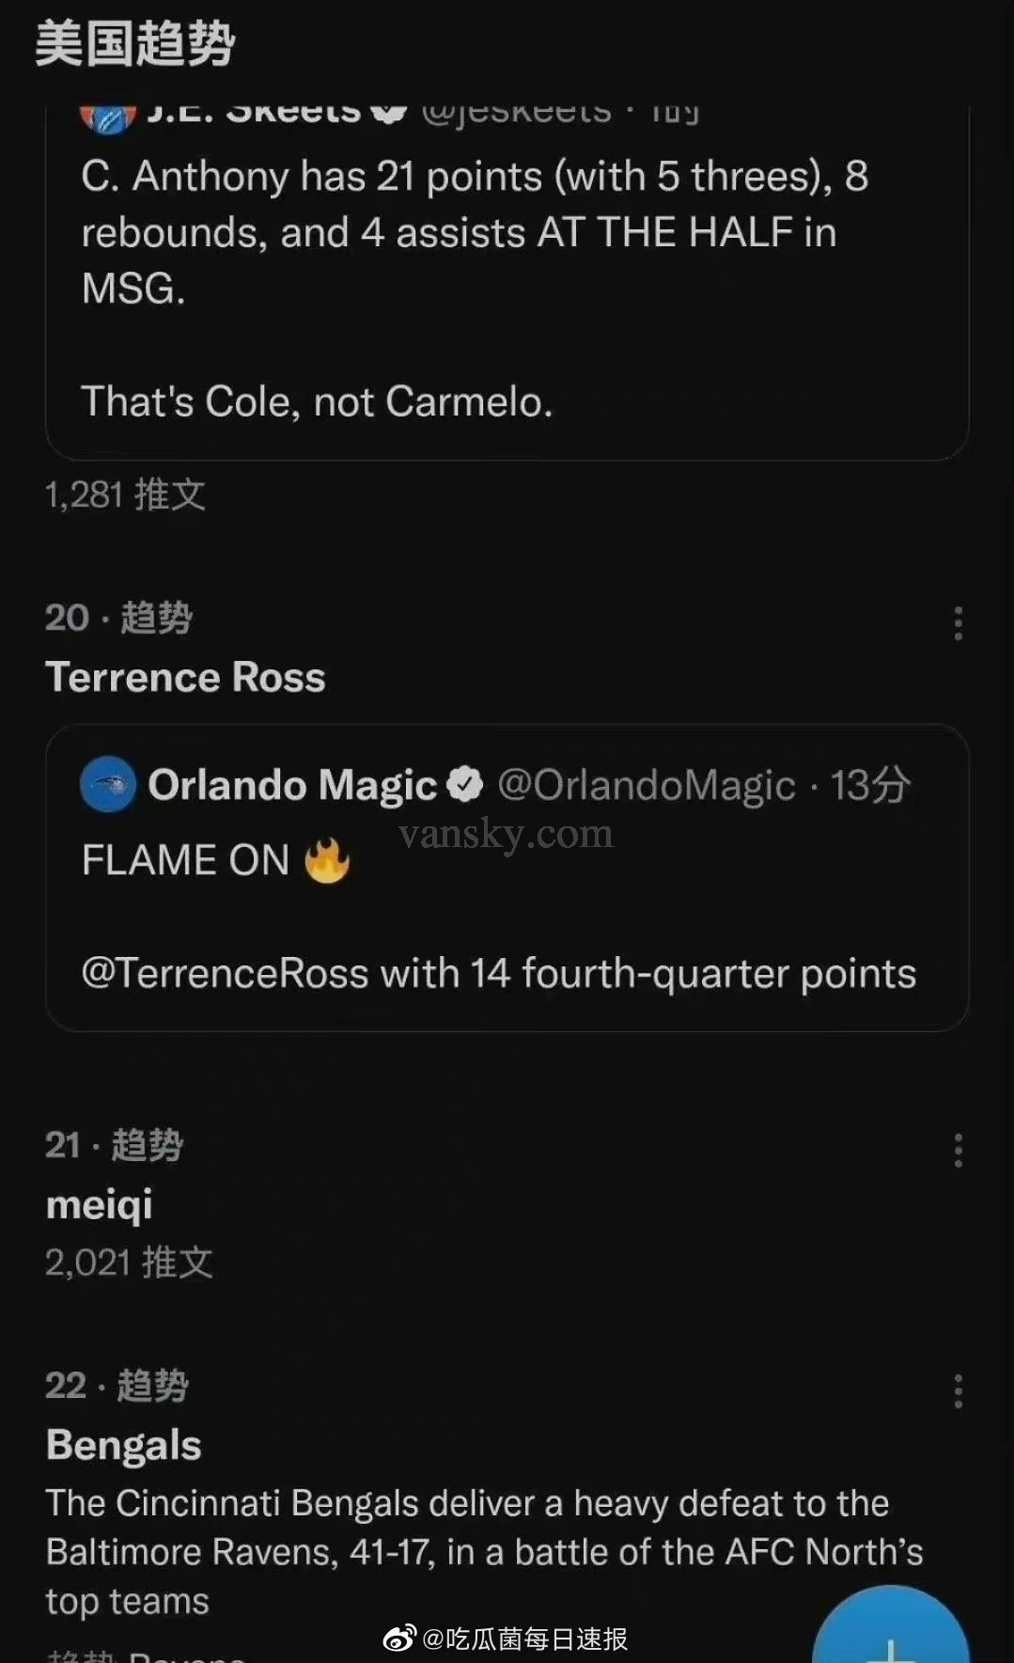Open the FLAME ON tweet card

pos(507,902)
